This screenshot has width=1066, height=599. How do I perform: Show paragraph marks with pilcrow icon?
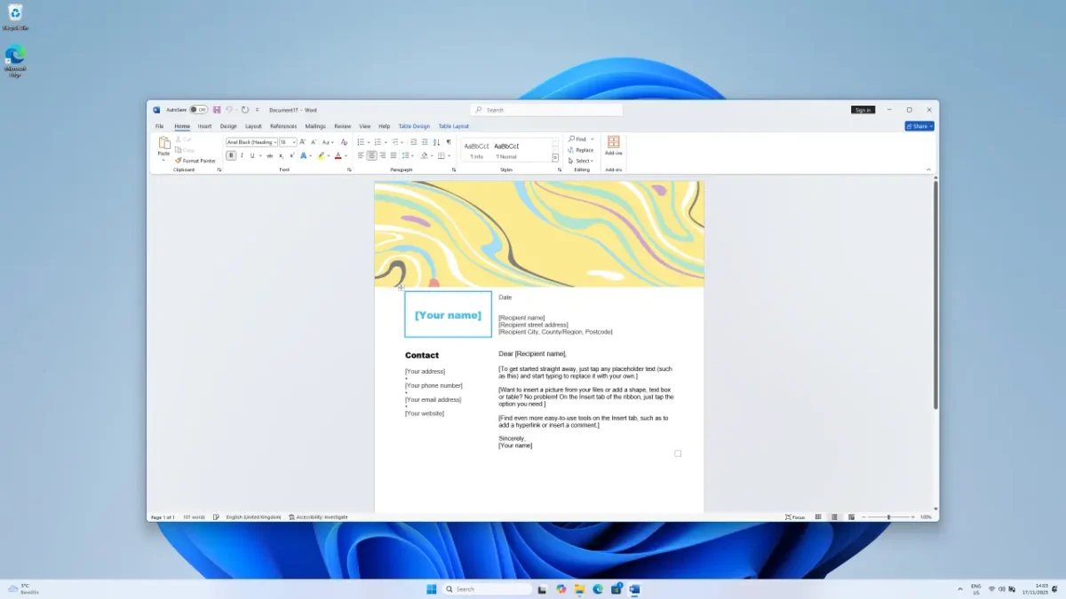pyautogui.click(x=449, y=142)
